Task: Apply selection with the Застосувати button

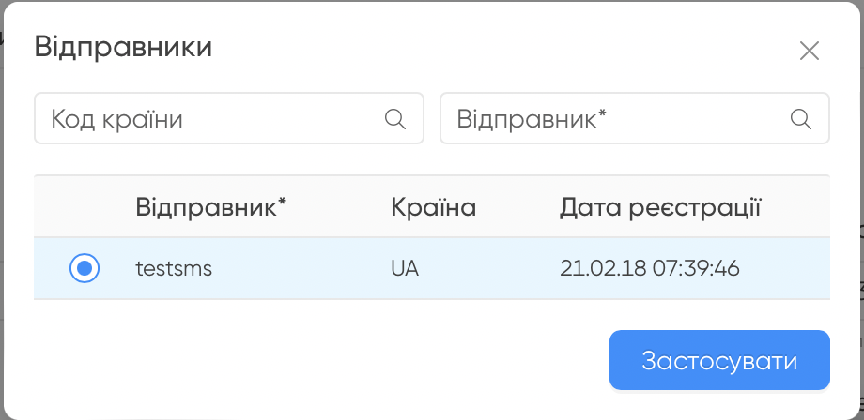Action: tap(719, 360)
